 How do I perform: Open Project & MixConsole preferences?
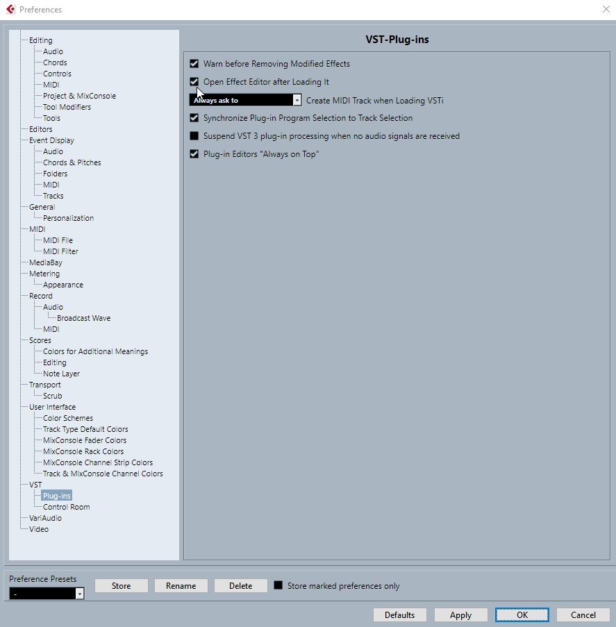click(79, 96)
